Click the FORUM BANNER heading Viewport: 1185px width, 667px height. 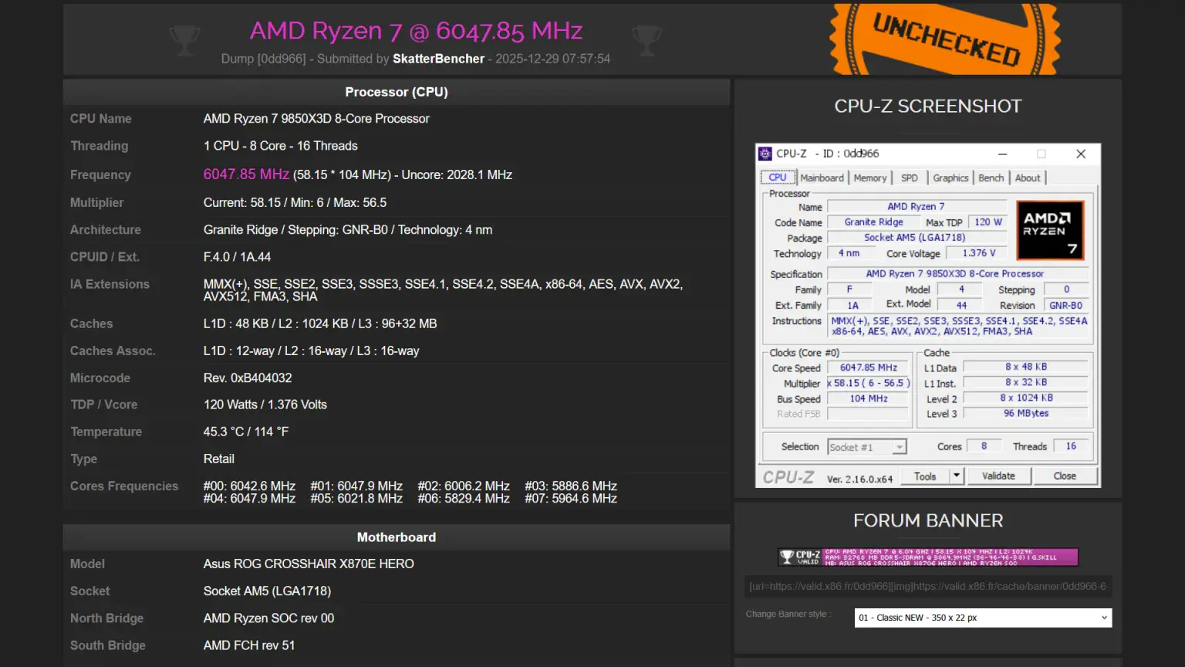tap(928, 521)
